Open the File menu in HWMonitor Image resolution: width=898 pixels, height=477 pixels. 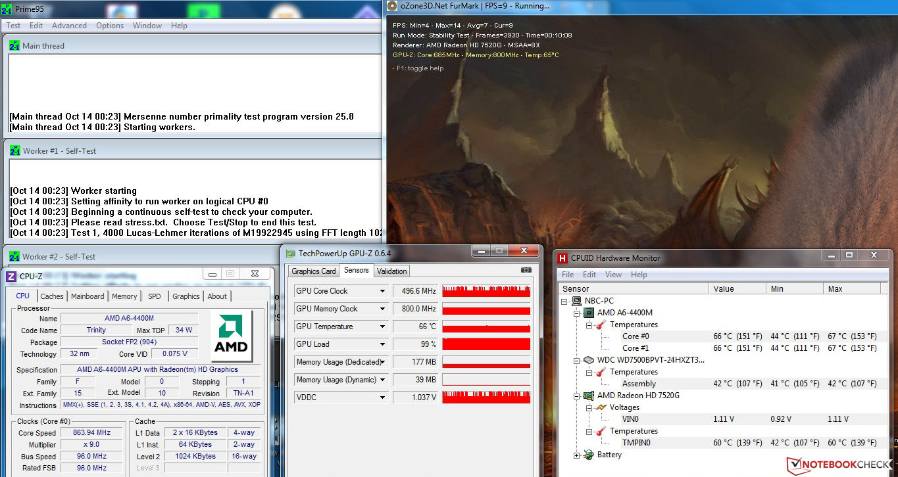568,275
